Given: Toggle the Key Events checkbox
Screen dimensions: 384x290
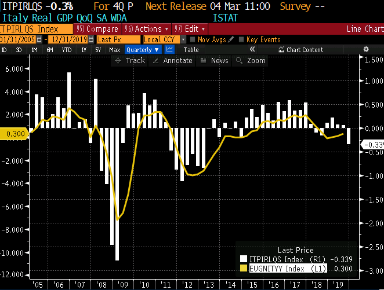Looking at the screenshot, I should [241, 39].
